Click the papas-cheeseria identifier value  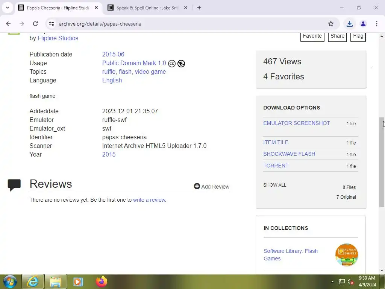pyautogui.click(x=124, y=137)
